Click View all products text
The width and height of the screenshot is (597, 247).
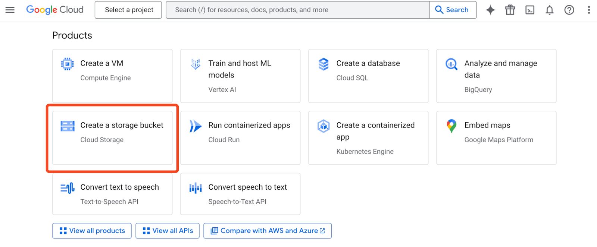pos(97,231)
